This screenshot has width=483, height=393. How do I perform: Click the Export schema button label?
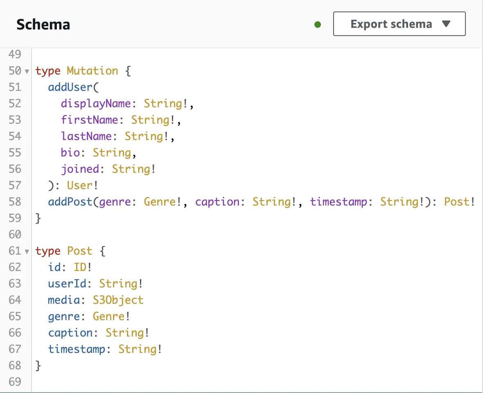tap(391, 24)
